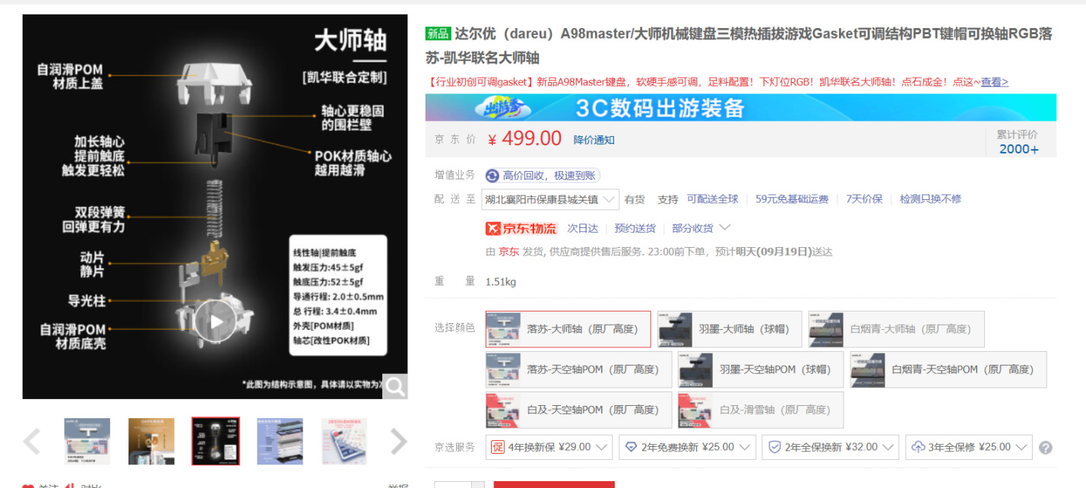Select 白烟青-天空轴POM（原厂高度） option
This screenshot has height=488, width=1086.
(948, 369)
